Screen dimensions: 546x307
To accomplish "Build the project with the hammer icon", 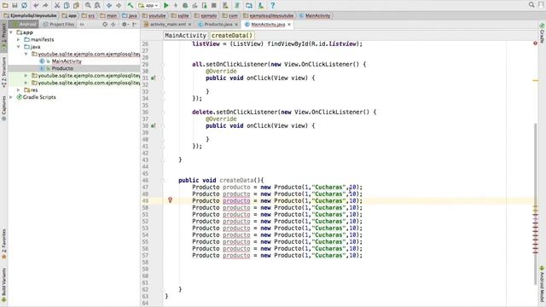I will [131, 5].
